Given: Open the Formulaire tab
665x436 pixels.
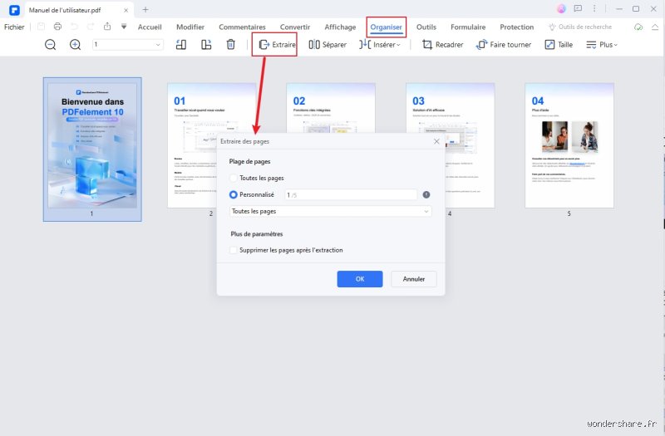Looking at the screenshot, I should (x=468, y=27).
